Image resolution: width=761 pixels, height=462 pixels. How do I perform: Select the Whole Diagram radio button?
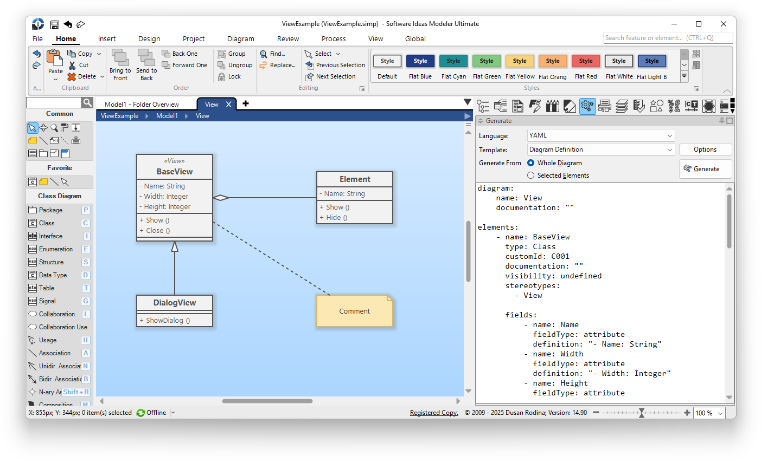point(531,162)
